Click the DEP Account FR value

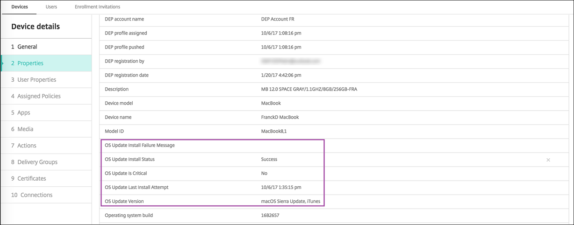coord(278,19)
